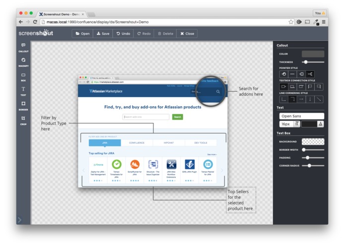Open the Open Sans font dropdown
Viewport: 345px width, 245px height.
(x=301, y=116)
